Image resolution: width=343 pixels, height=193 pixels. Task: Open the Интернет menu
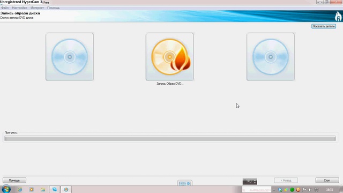click(x=37, y=8)
